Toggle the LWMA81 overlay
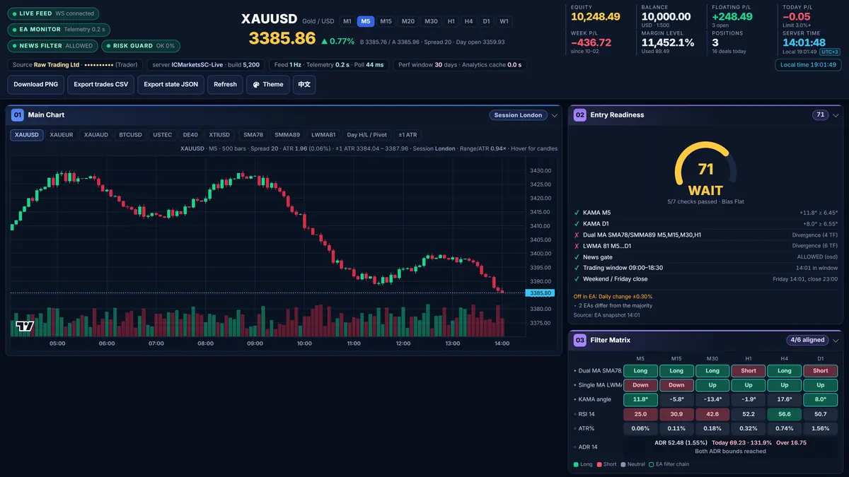The height and width of the screenshot is (477, 849). coord(323,134)
